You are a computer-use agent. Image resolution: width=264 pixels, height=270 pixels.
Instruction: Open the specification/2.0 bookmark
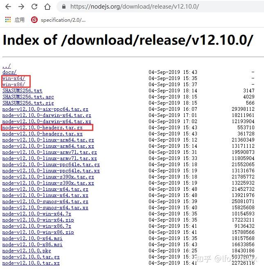(x=59, y=20)
